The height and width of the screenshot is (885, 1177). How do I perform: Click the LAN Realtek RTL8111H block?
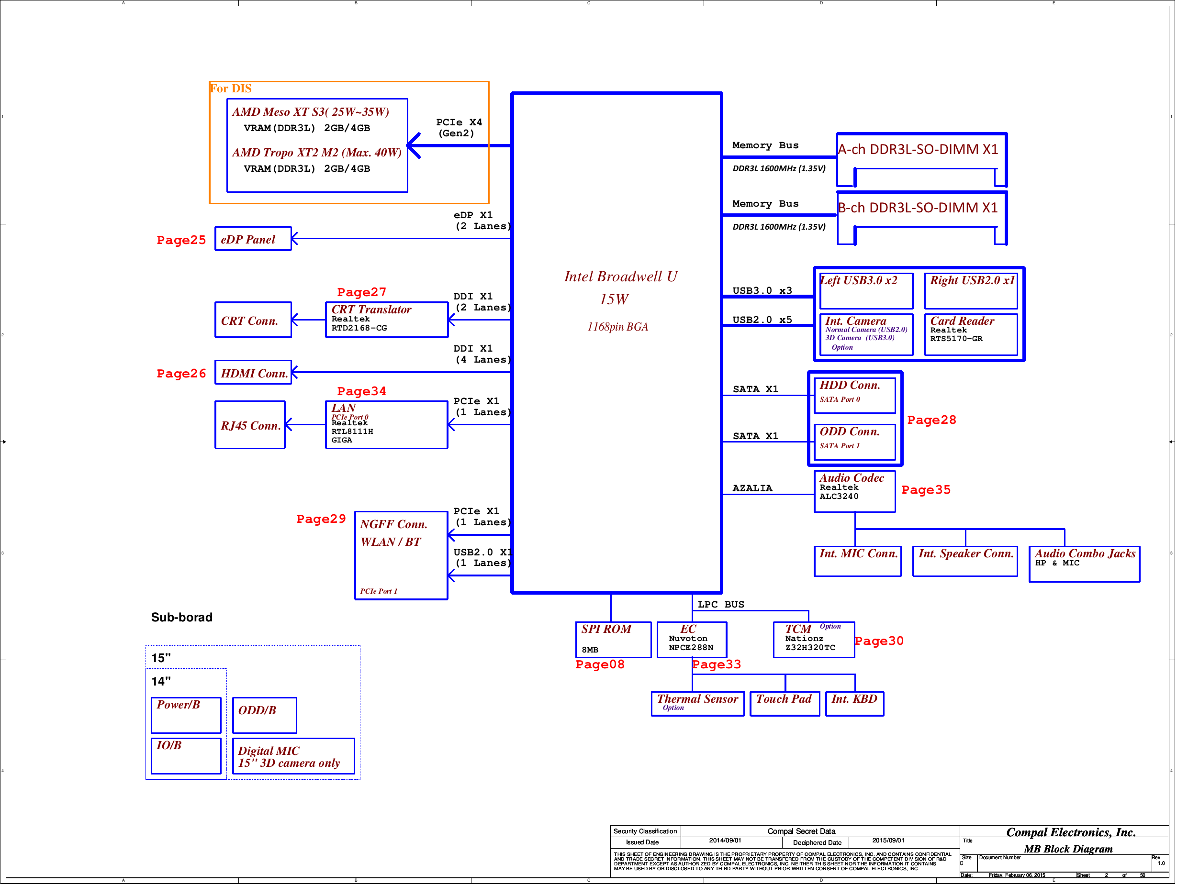[x=387, y=425]
